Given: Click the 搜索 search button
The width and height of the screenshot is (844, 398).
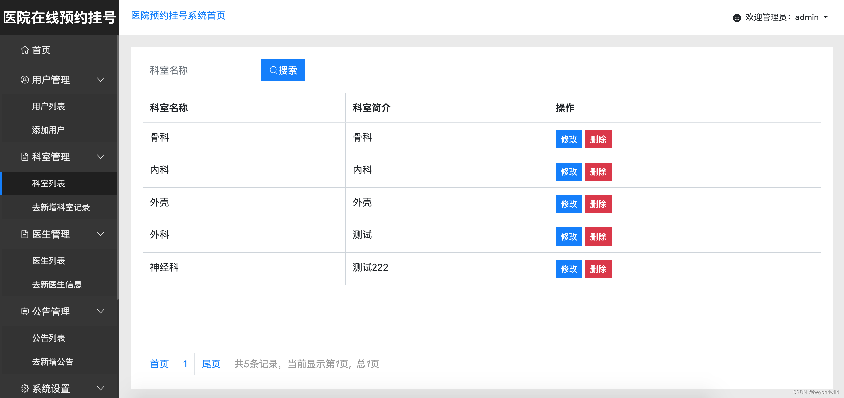Looking at the screenshot, I should [283, 70].
